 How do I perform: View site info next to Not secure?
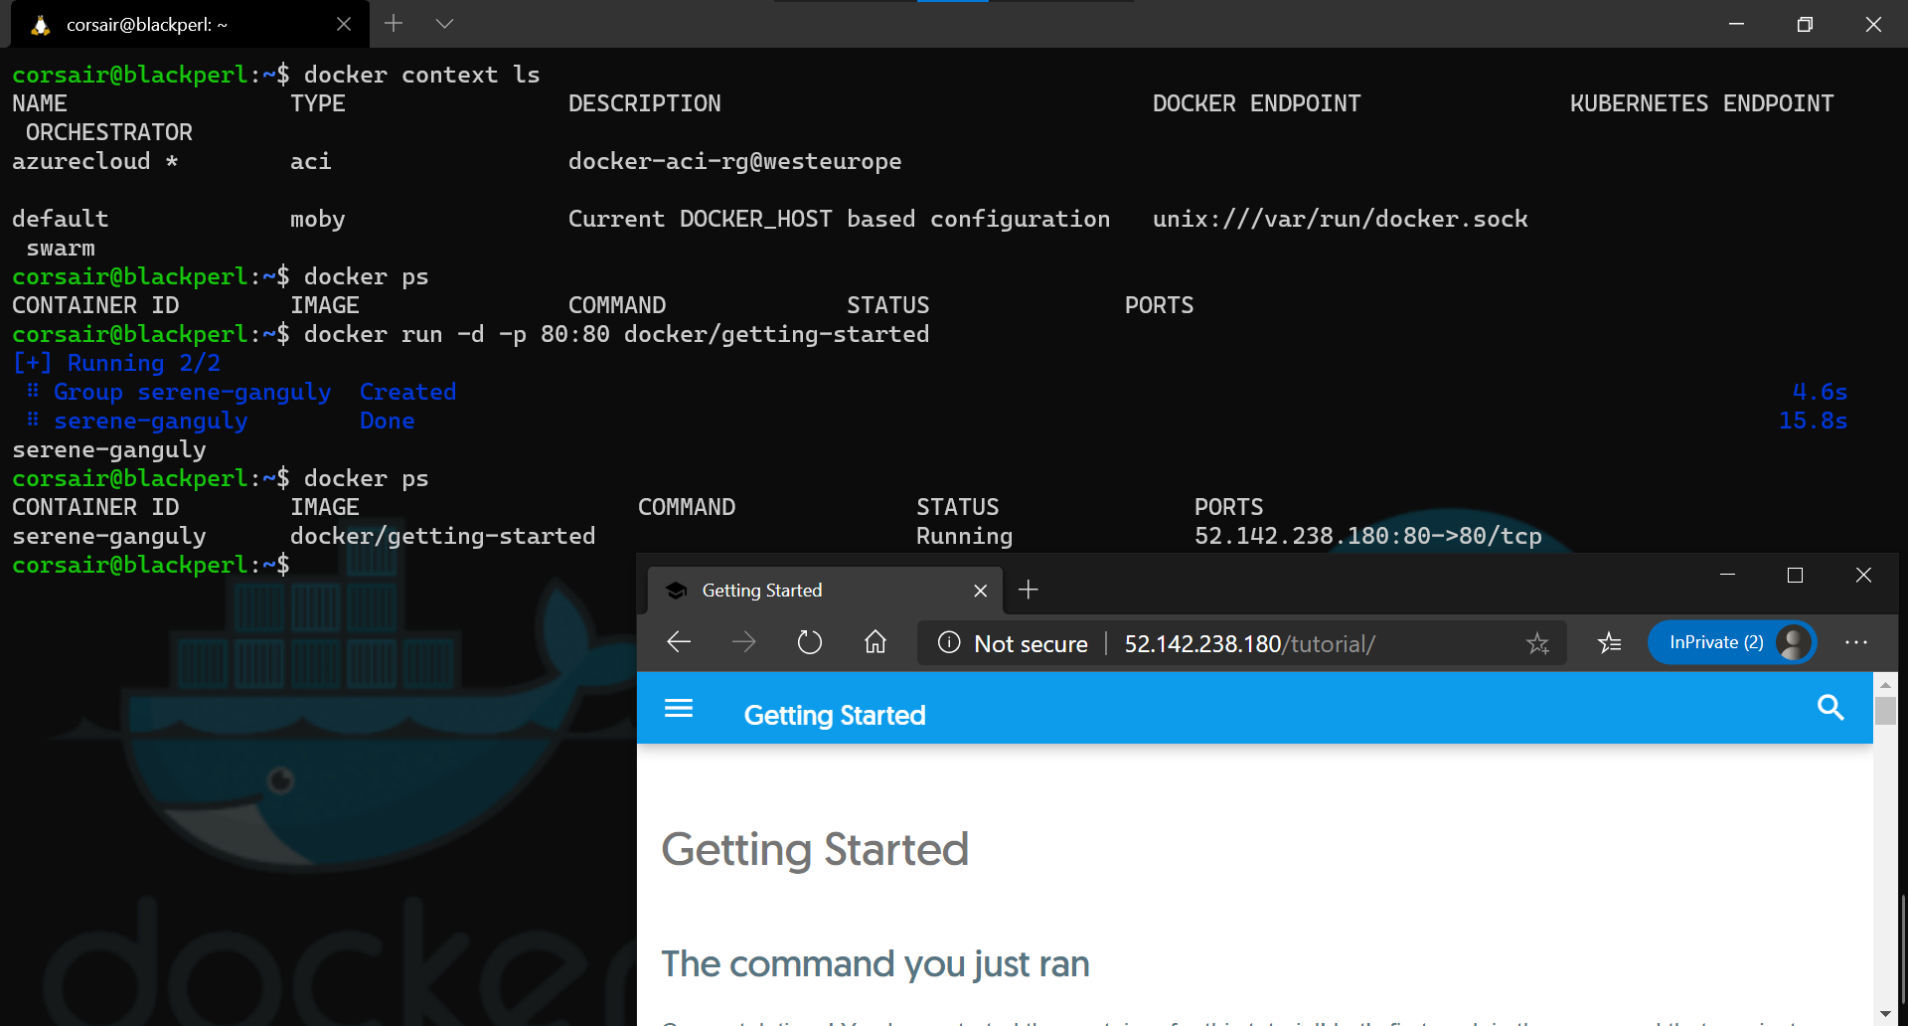tap(949, 643)
